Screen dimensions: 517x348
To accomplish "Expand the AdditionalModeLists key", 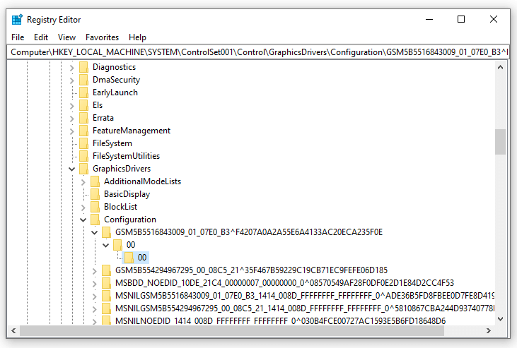I will click(x=83, y=181).
